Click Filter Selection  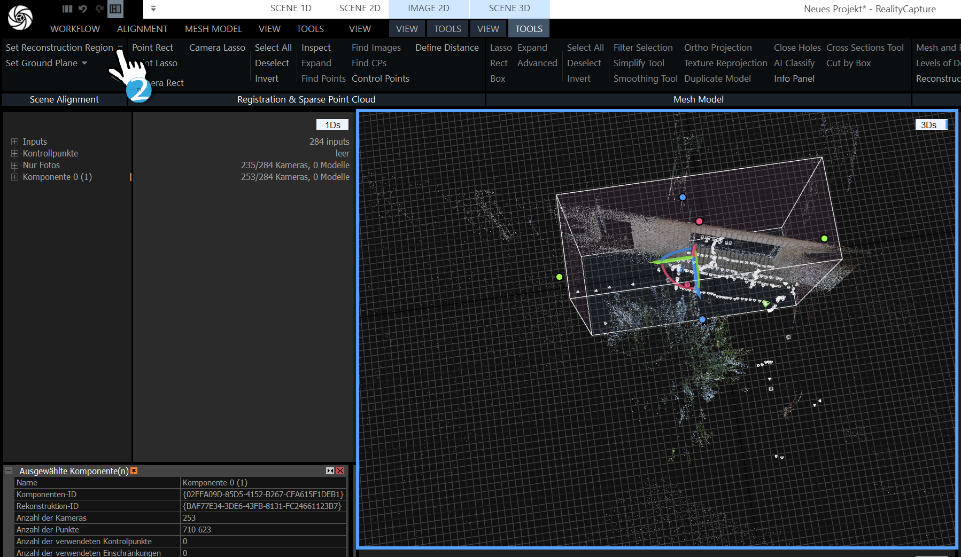pyautogui.click(x=643, y=48)
